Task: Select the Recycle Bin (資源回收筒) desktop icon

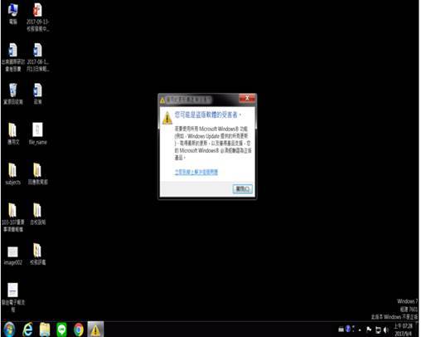Action: coord(13,94)
